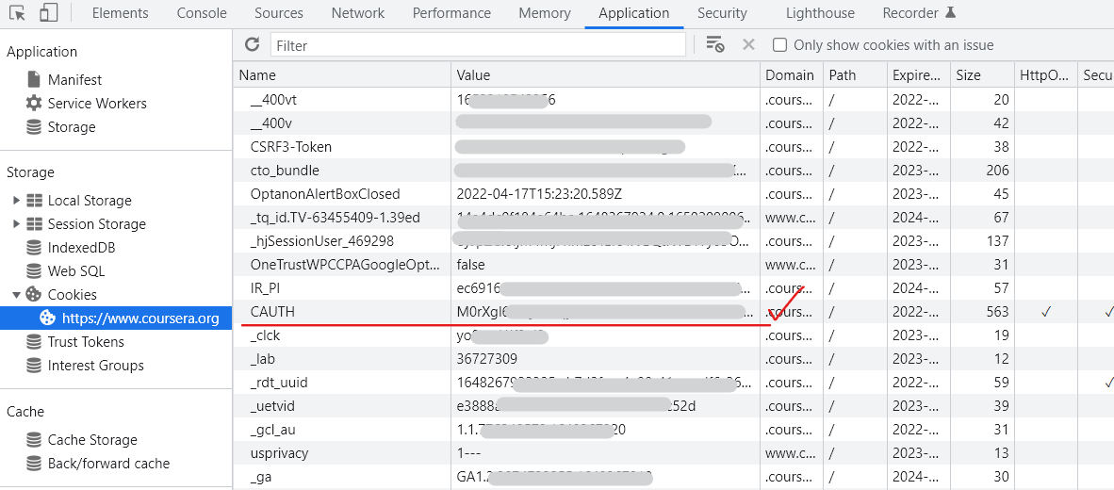1114x490 pixels.
Task: Open Interest Groups in Storage
Action: click(96, 365)
